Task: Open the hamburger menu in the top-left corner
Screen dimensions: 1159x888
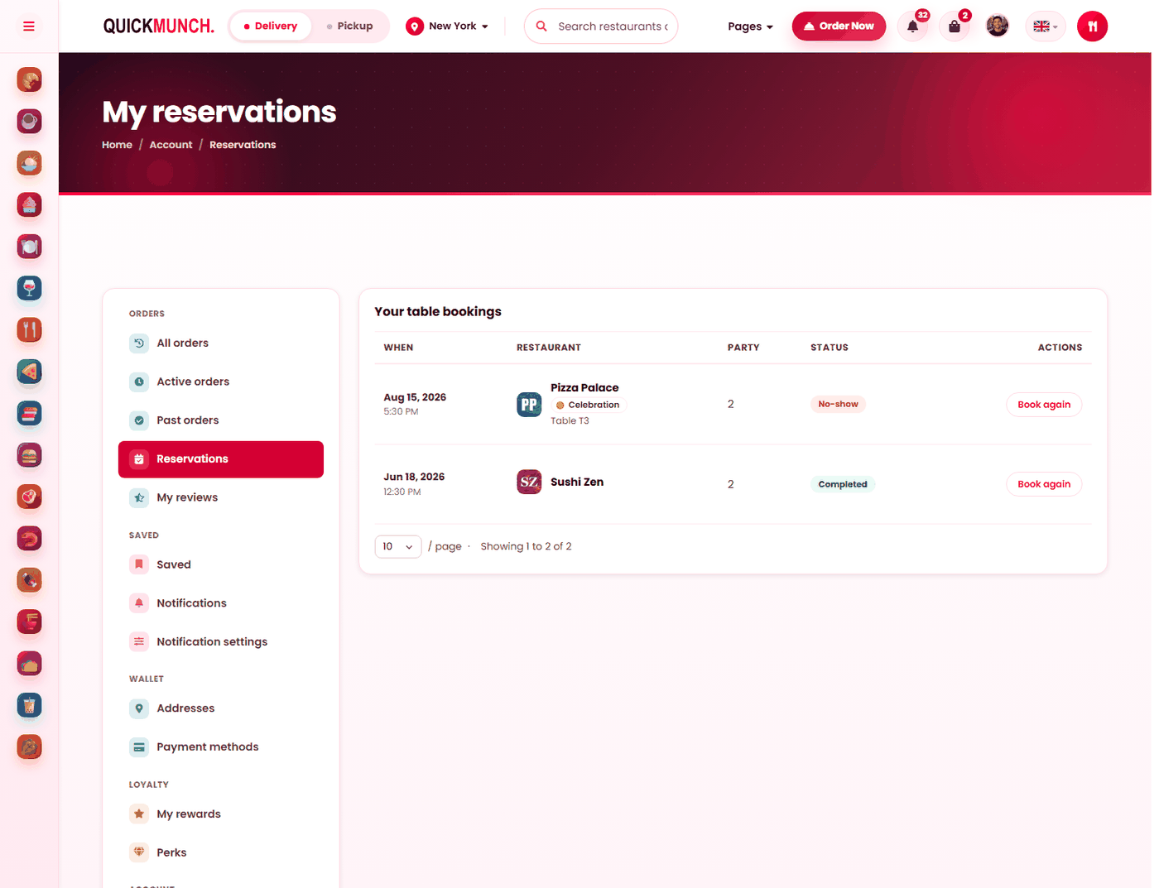Action: pyautogui.click(x=29, y=26)
